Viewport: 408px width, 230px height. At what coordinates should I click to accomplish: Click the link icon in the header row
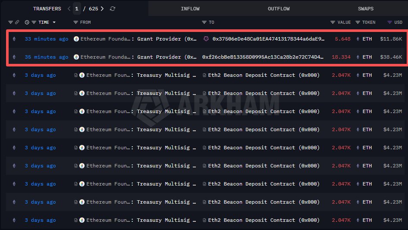point(17,22)
